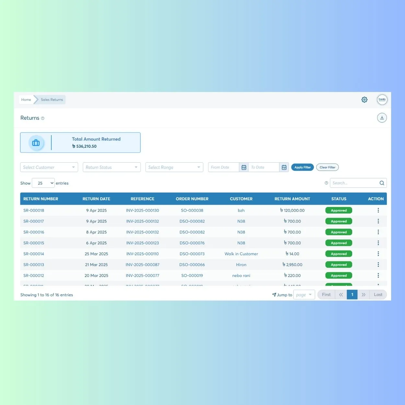Open return SR-000016 details

coord(34,232)
